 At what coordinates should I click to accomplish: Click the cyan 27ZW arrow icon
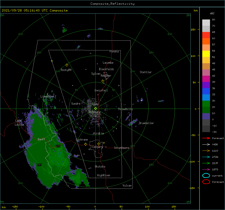pyautogui.click(x=206, y=157)
